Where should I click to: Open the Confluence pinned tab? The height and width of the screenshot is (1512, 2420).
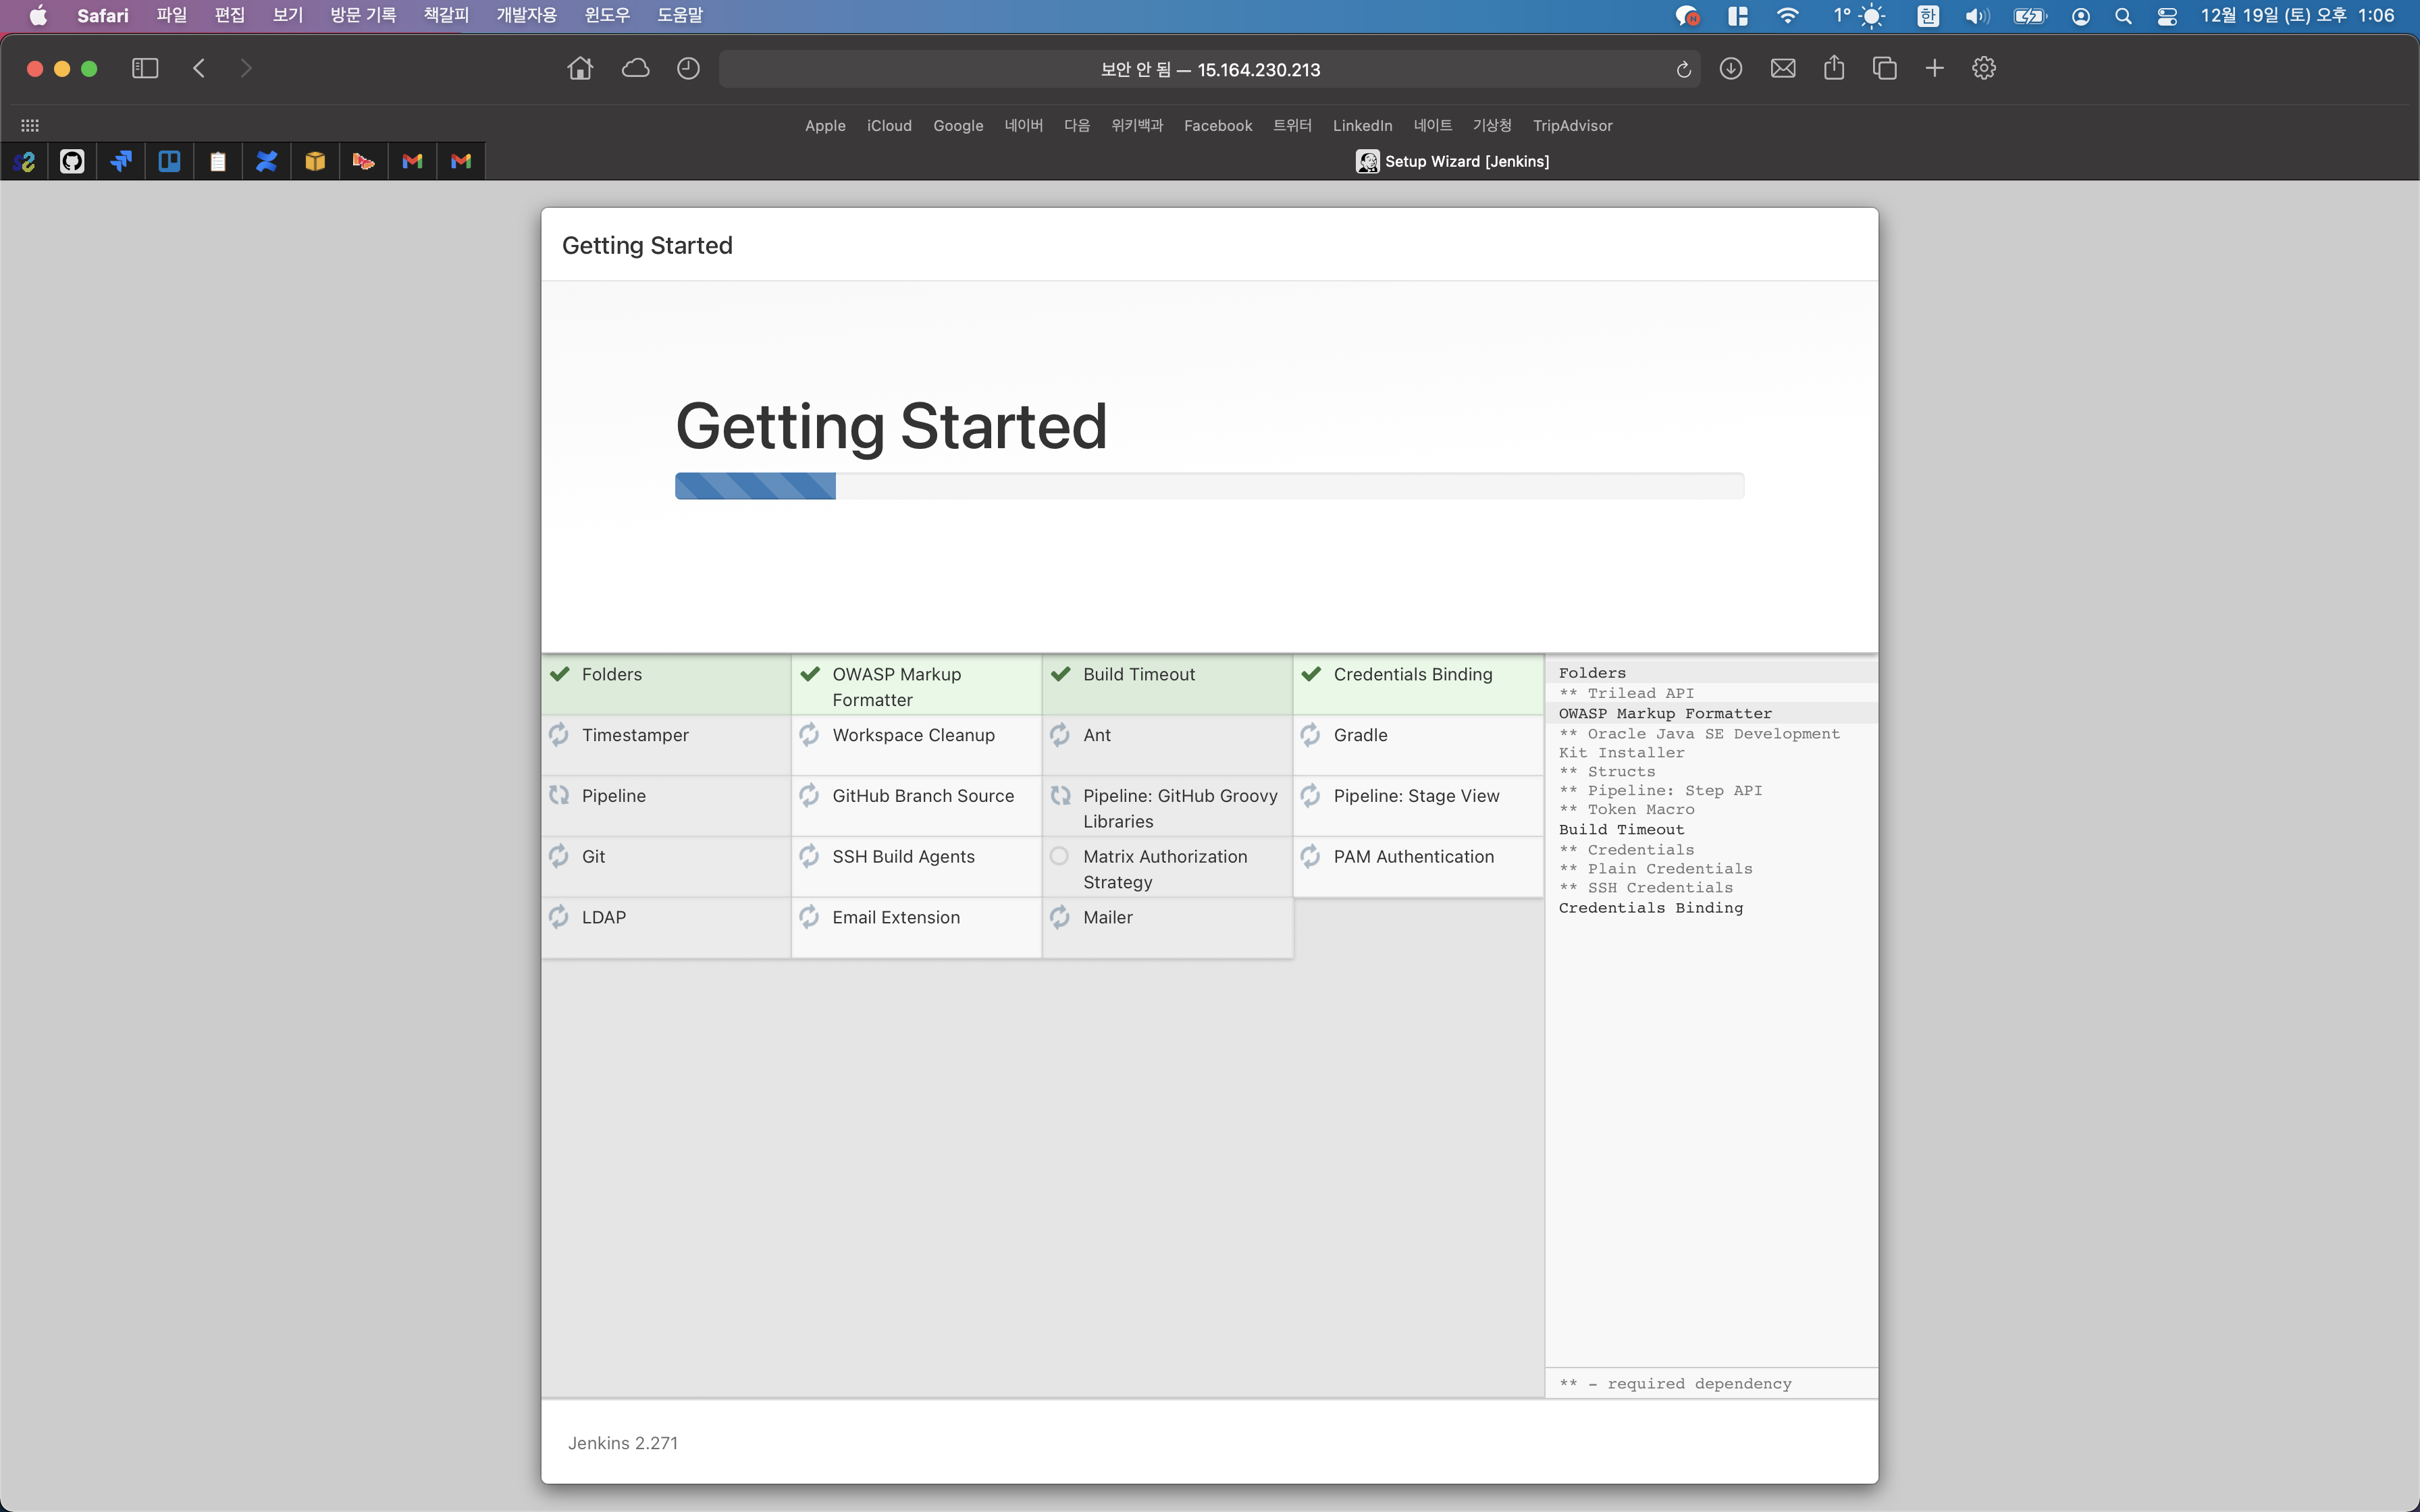266,161
